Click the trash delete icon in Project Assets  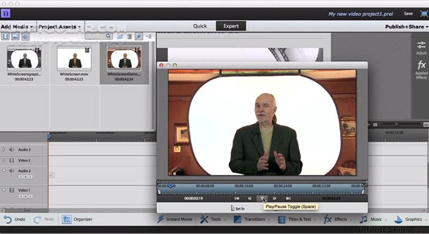[x=129, y=36]
